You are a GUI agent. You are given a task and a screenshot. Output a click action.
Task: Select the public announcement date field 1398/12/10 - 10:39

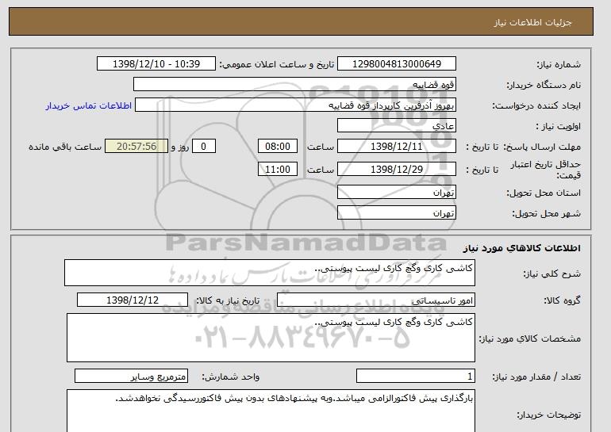click(x=156, y=64)
